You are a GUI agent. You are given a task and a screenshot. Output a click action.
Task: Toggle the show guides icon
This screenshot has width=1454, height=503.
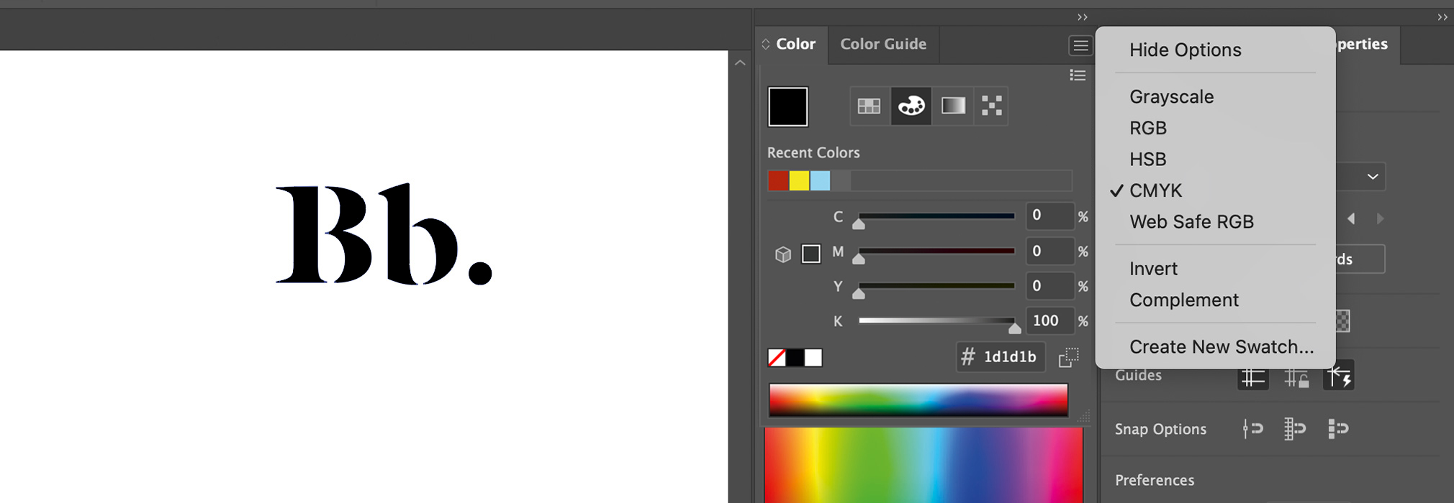(x=1252, y=377)
